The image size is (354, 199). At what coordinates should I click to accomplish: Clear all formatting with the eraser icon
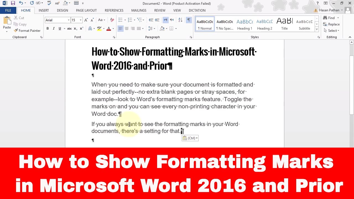(x=112, y=20)
